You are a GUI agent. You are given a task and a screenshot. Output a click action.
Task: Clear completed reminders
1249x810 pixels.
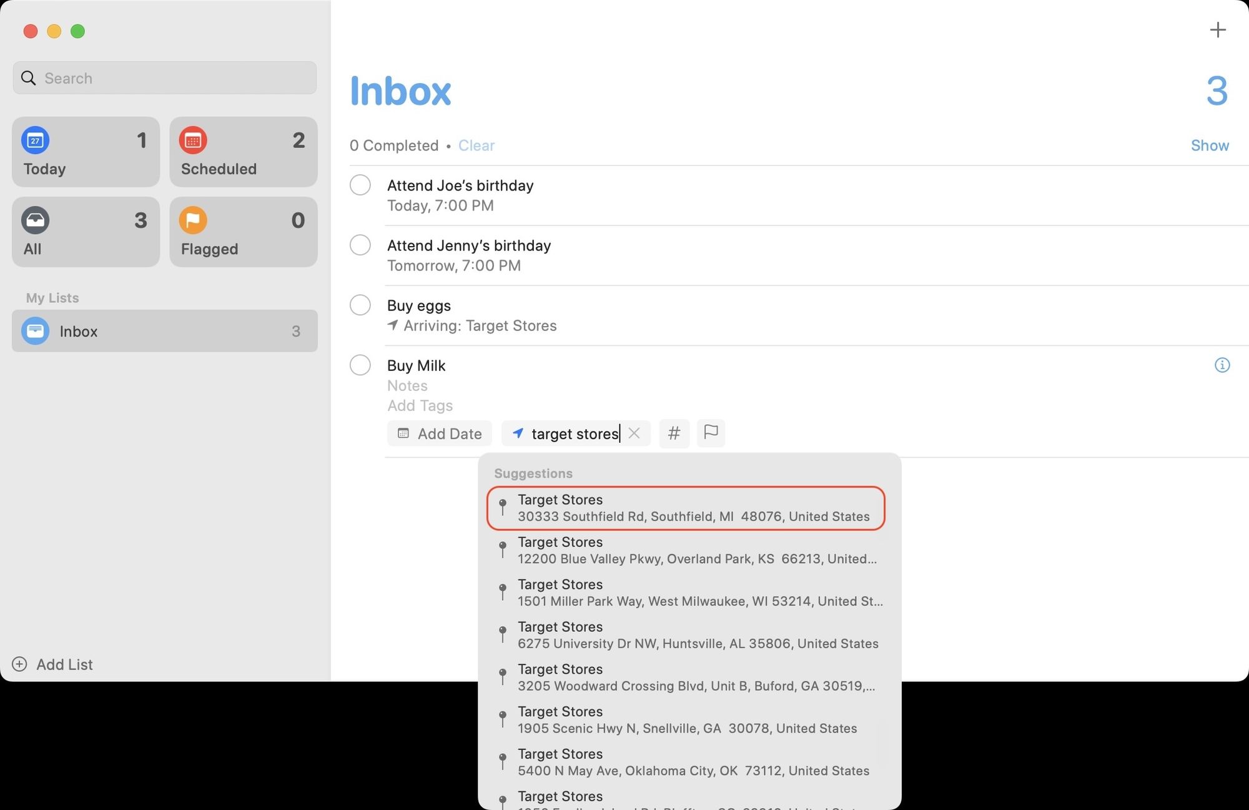[x=476, y=145]
